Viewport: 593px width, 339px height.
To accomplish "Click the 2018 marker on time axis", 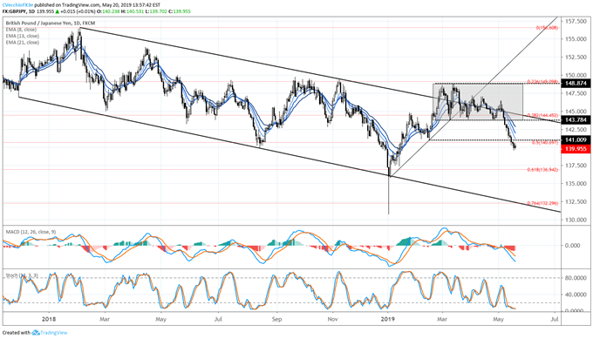I will tap(49, 319).
